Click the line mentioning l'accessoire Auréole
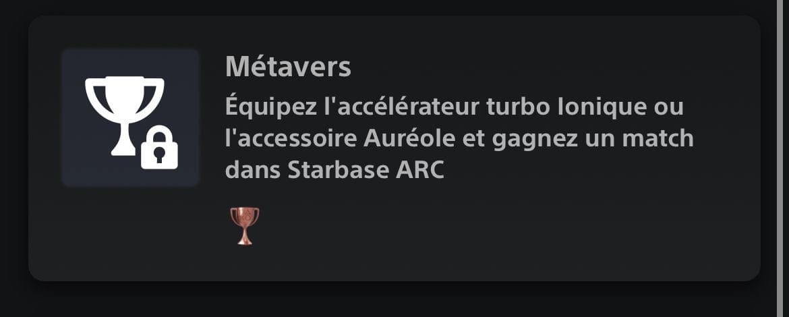789x317 pixels. (459, 140)
